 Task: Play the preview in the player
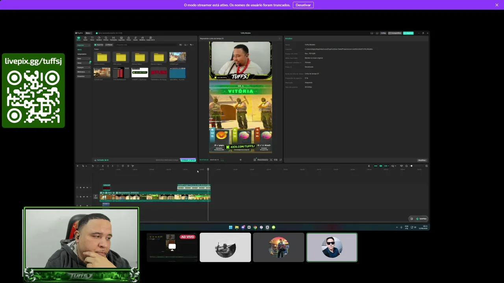point(241,160)
